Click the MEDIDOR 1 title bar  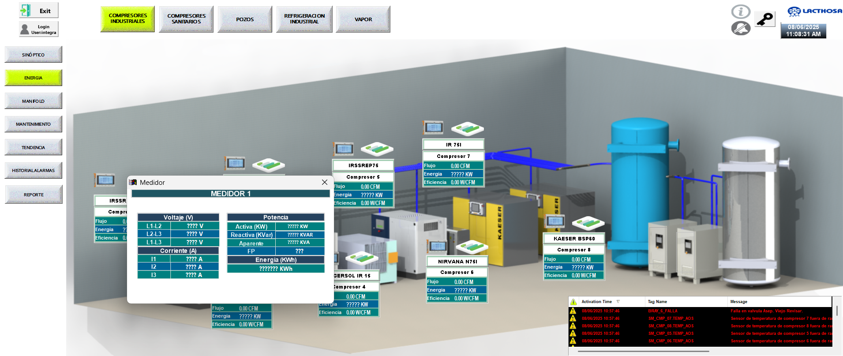(231, 194)
